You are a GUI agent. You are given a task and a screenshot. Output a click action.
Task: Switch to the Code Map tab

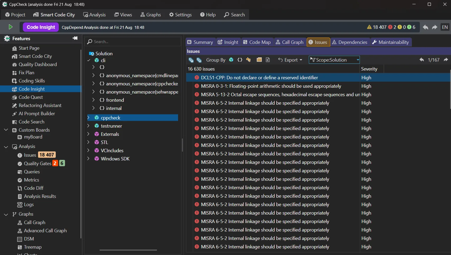click(x=257, y=42)
